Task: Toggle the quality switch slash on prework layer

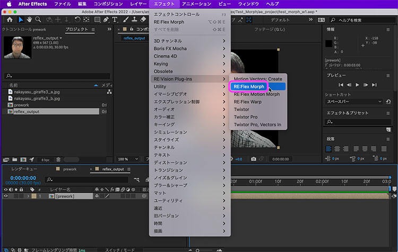Action: click(107, 196)
